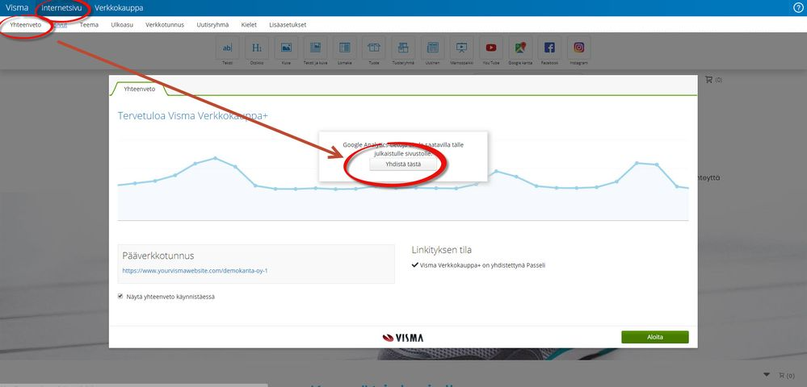
Task: Select the Mainospalkki (banner) element icon
Action: (x=461, y=48)
